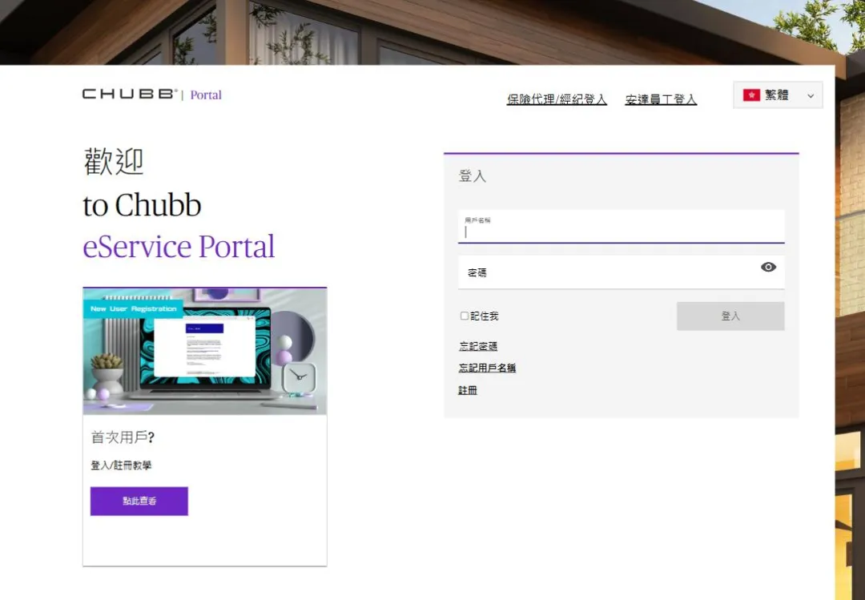Viewport: 865px width, 600px height.
Task: Open 安達員工登入 link
Action: coord(660,99)
